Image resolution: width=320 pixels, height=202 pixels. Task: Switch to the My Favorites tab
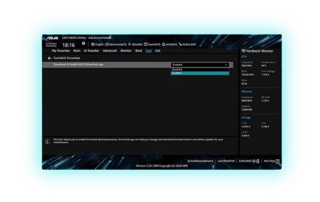[x=61, y=50]
